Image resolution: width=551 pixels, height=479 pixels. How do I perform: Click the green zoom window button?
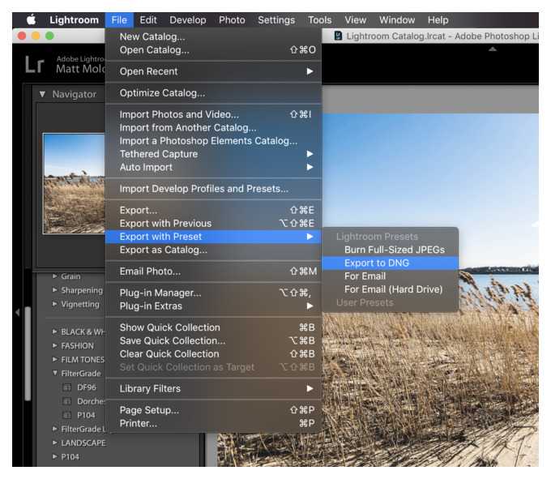click(49, 36)
